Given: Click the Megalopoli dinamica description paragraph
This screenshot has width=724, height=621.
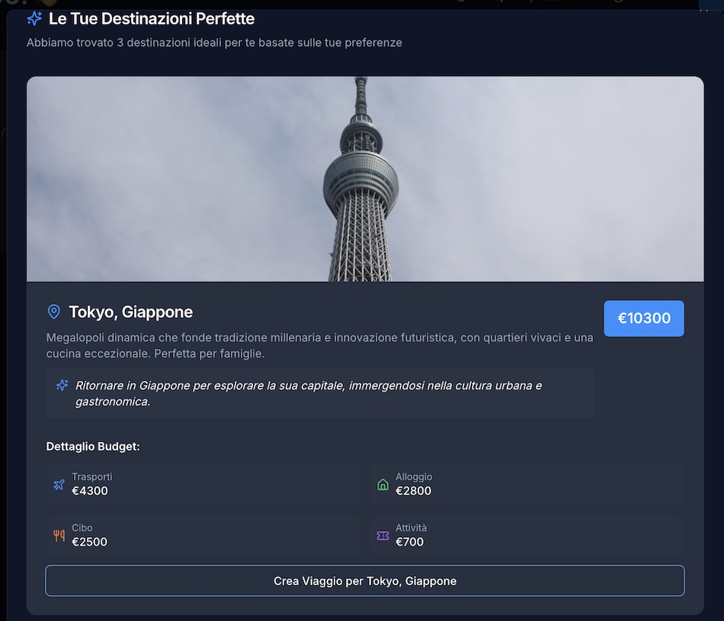Looking at the screenshot, I should (319, 346).
